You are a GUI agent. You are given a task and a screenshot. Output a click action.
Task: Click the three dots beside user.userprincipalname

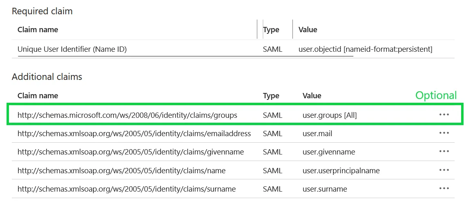pos(444,170)
